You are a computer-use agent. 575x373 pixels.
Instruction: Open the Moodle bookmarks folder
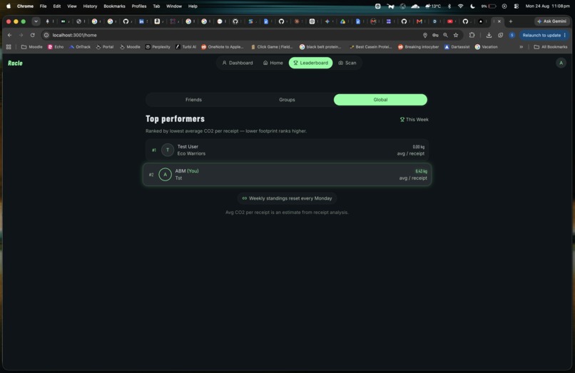pos(32,47)
